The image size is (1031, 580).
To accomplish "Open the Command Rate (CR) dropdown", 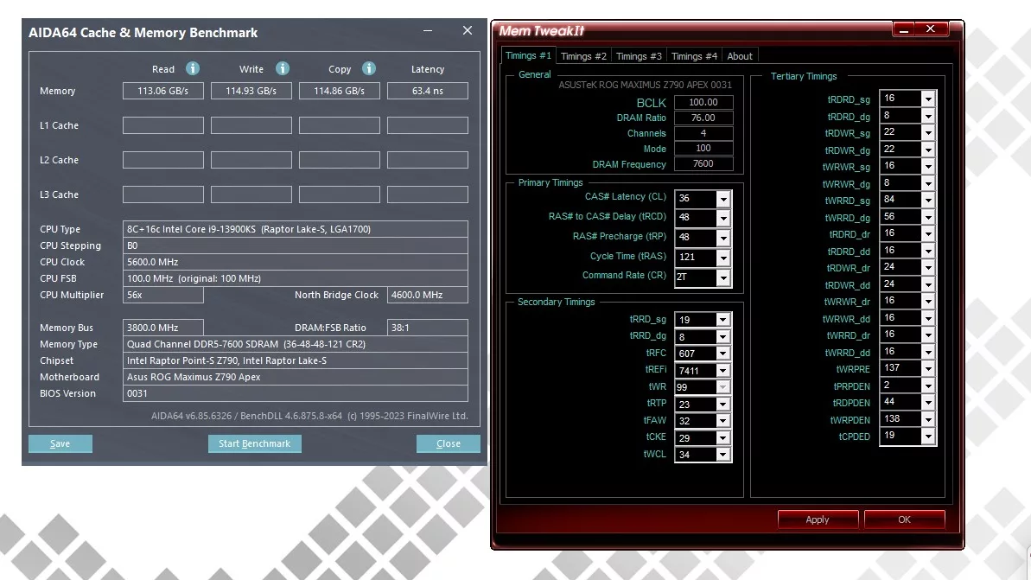I will pos(723,277).
